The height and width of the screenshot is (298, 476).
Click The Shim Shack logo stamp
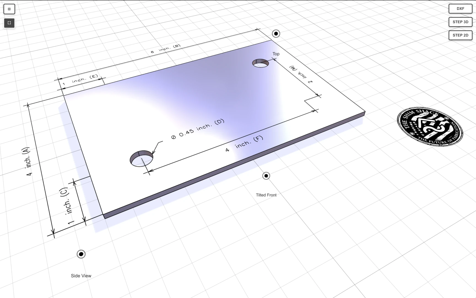430,127
